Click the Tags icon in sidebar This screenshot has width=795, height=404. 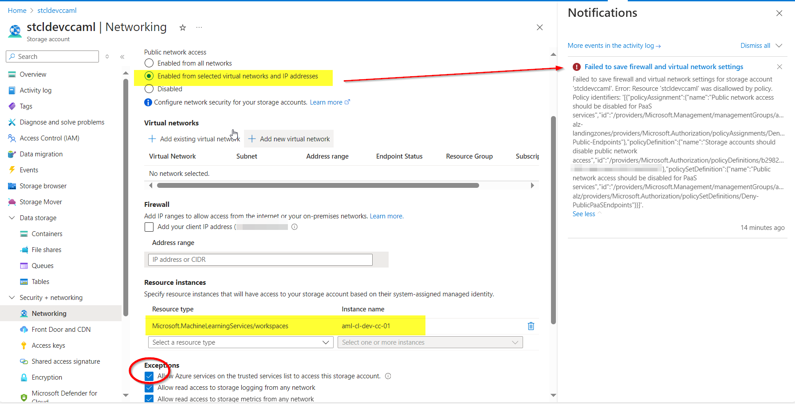click(x=12, y=106)
